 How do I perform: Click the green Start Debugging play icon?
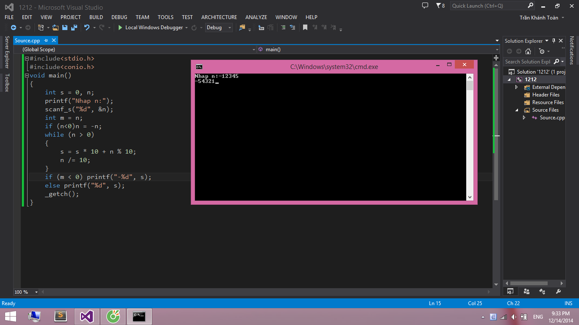[120, 28]
